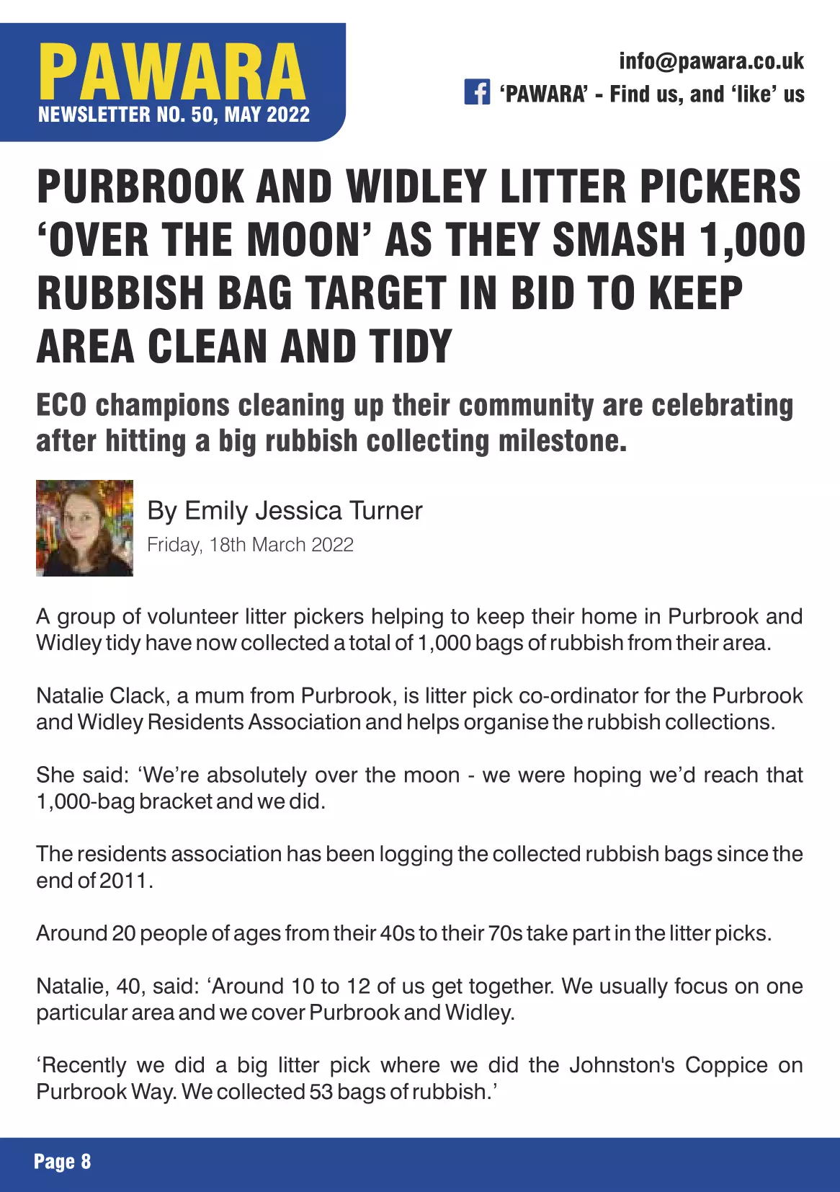Click the paragraph starting 'Natalie, 40, said'
Image resolution: width=840 pixels, height=1192 pixels.
(419, 999)
